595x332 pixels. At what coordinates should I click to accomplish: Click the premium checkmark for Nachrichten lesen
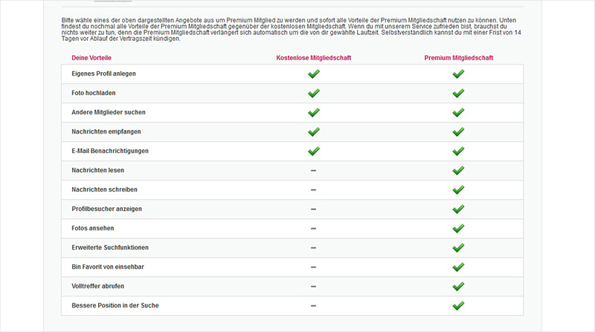tap(458, 170)
